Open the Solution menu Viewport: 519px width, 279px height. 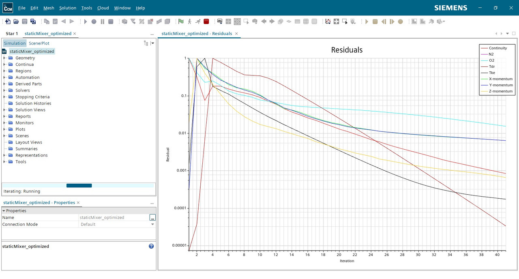pos(68,8)
